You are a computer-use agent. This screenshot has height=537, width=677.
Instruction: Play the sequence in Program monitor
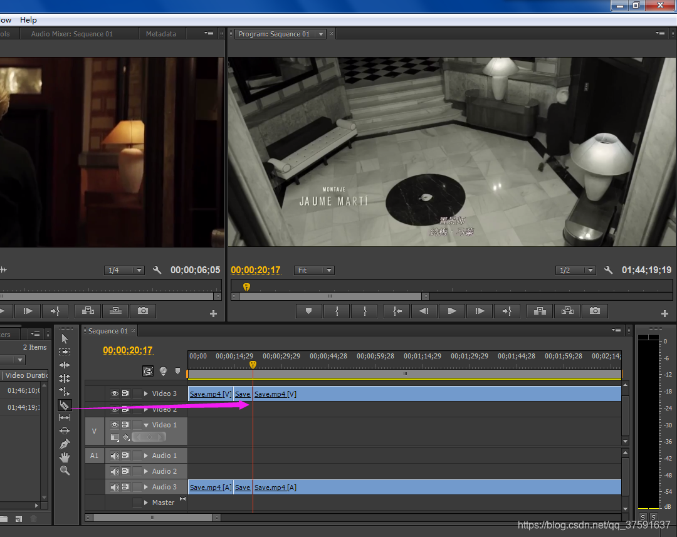(452, 311)
